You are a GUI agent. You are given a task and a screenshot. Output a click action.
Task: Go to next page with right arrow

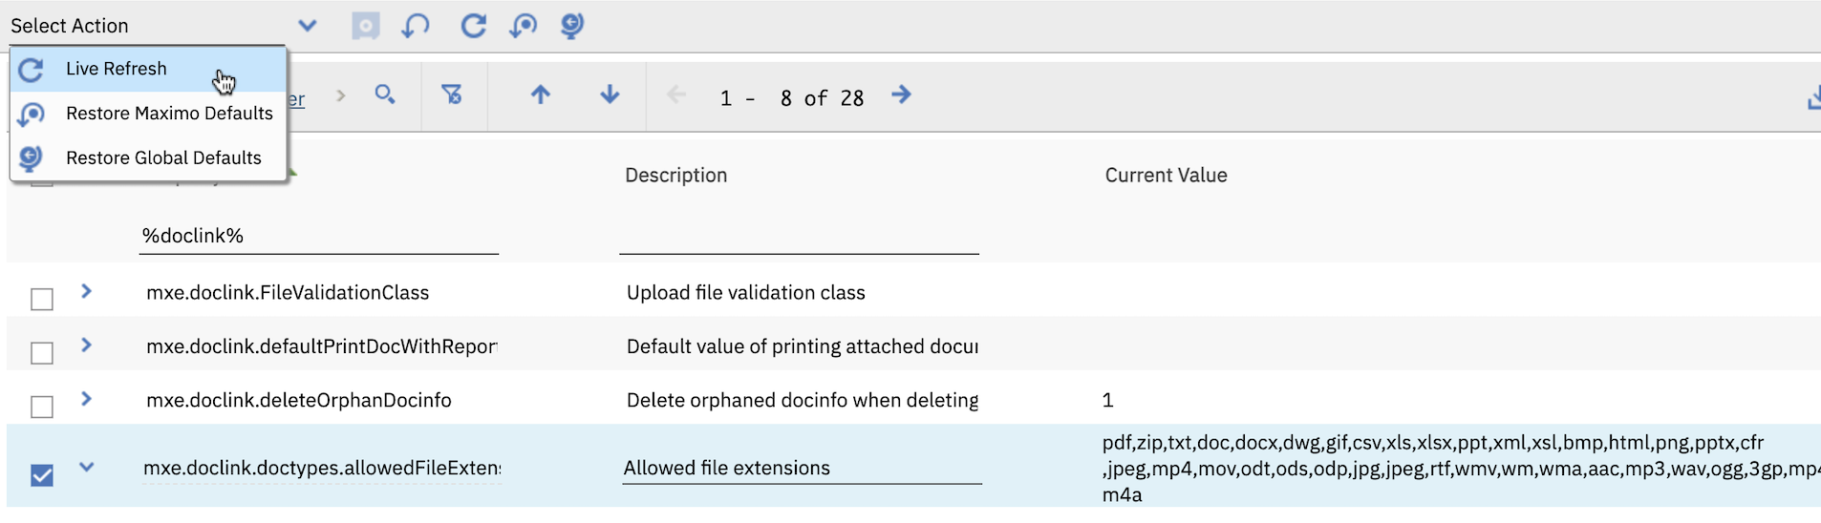[x=901, y=94]
